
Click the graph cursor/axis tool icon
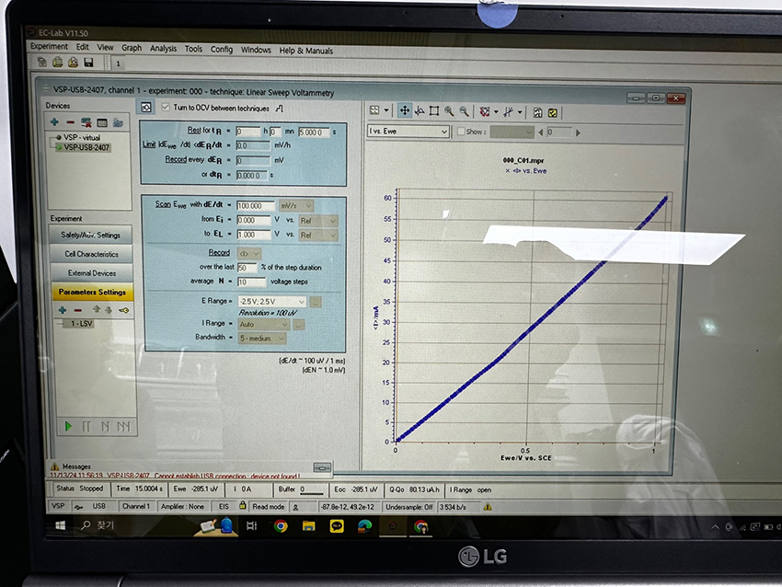[x=420, y=110]
